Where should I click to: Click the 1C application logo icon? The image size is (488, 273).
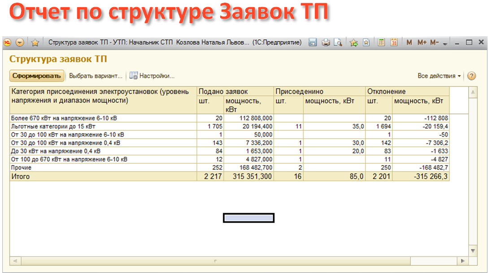(8, 43)
